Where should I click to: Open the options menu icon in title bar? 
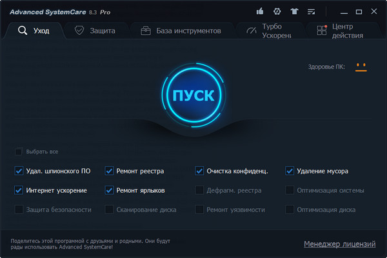click(x=312, y=11)
